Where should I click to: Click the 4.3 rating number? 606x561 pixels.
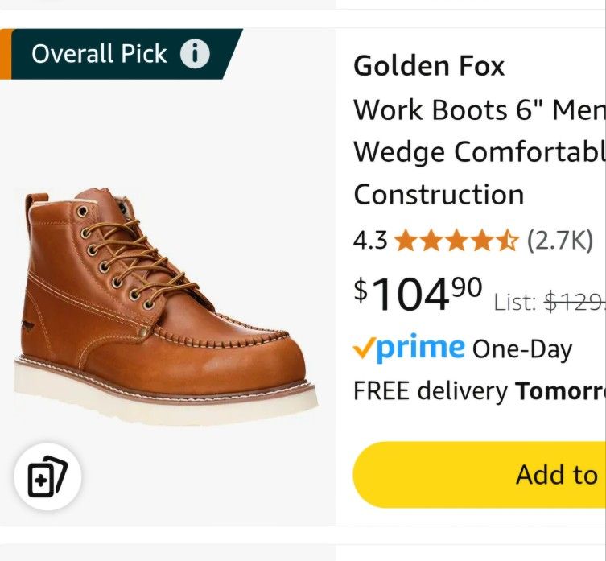(370, 240)
